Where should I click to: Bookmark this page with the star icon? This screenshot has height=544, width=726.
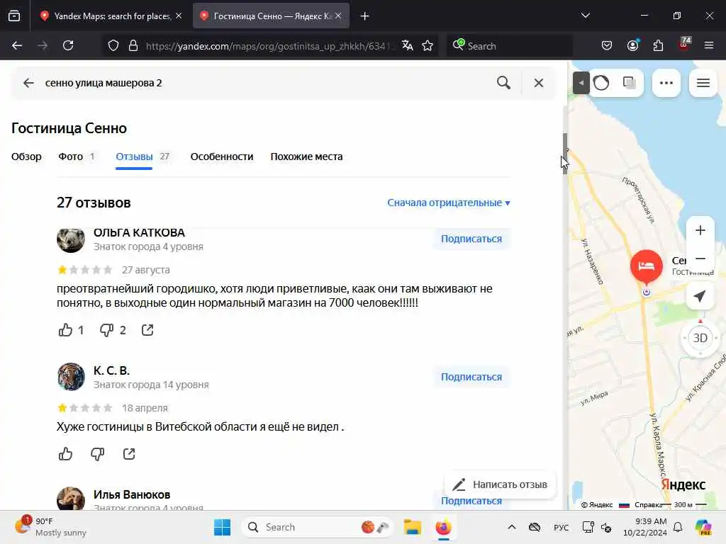tap(428, 45)
